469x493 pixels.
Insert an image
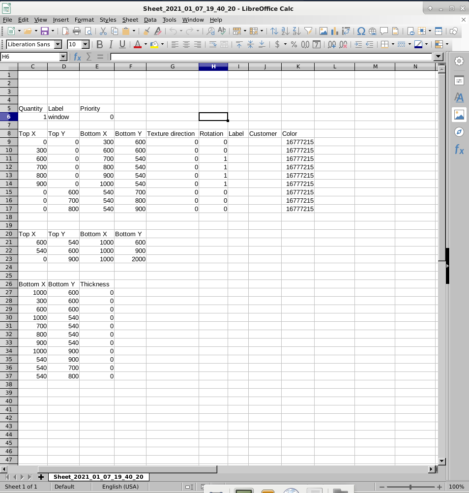pos(323,31)
